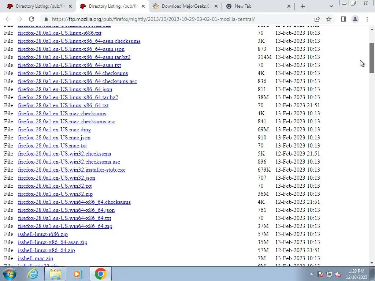The height and width of the screenshot is (281, 375).
Task: Open the tab search dropdown arrow
Action: click(x=331, y=7)
